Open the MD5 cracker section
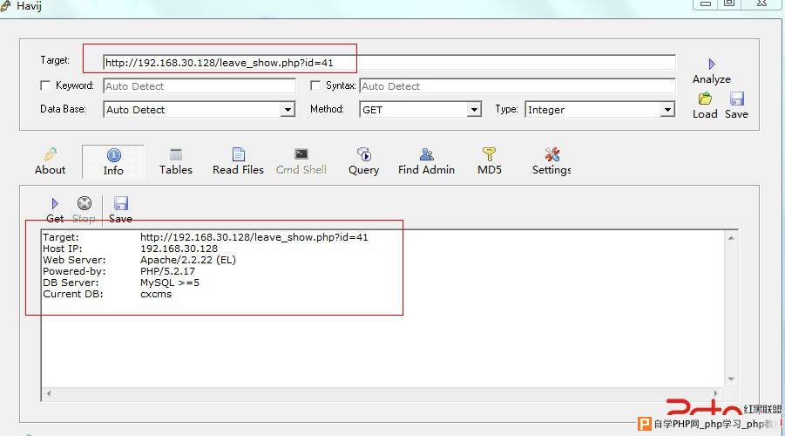Image resolution: width=785 pixels, height=436 pixels. pos(489,161)
